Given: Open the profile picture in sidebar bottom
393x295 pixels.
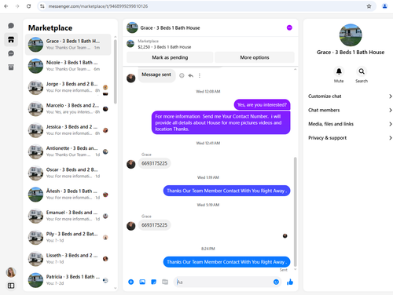Looking at the screenshot, I should [x=11, y=272].
